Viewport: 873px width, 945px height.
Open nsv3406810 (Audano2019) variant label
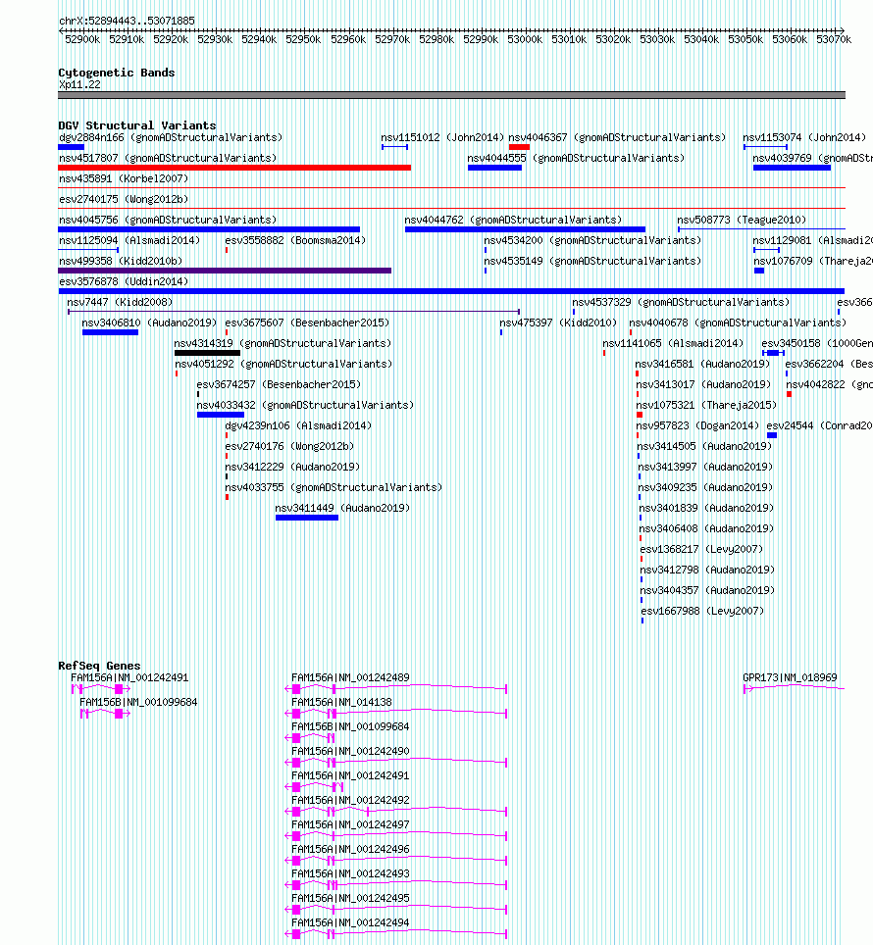149,323
